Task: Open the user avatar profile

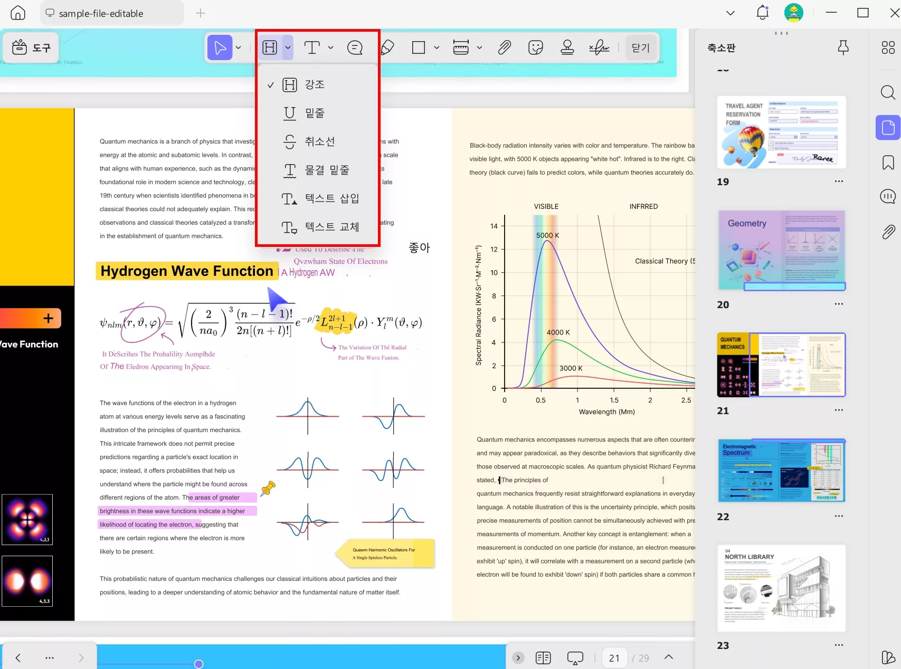Action: click(x=794, y=13)
